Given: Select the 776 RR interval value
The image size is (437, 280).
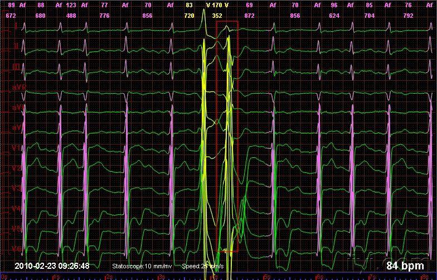Looking at the screenshot, I should point(105,16).
